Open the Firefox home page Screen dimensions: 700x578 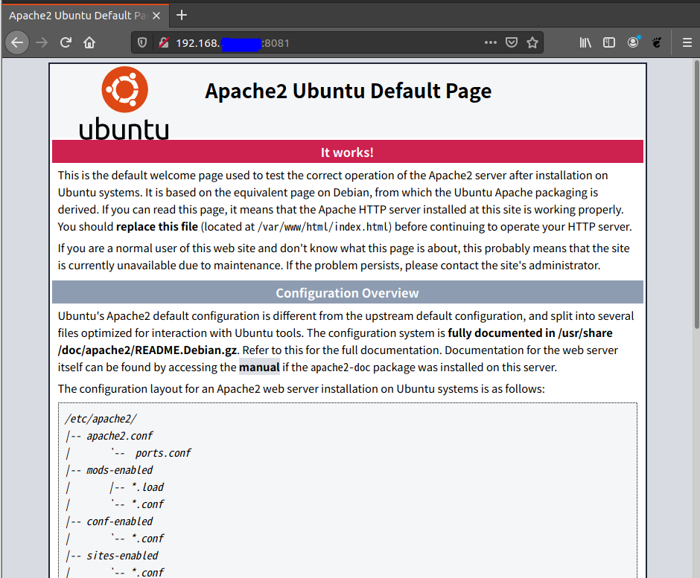click(89, 43)
